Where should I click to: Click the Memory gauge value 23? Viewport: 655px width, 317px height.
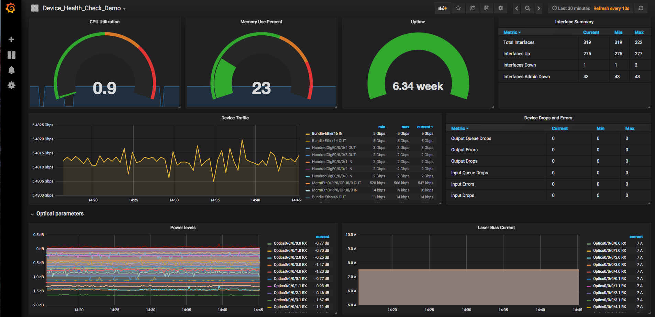click(x=261, y=88)
